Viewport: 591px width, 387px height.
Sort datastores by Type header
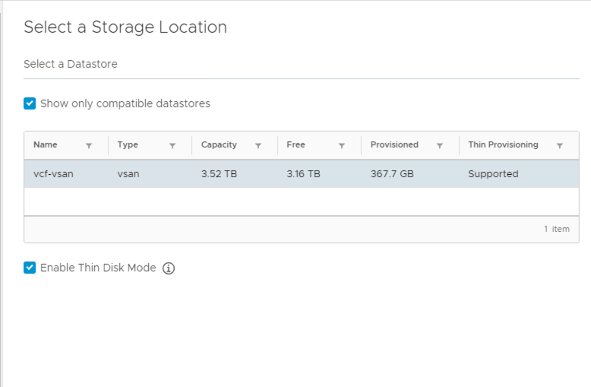(128, 144)
